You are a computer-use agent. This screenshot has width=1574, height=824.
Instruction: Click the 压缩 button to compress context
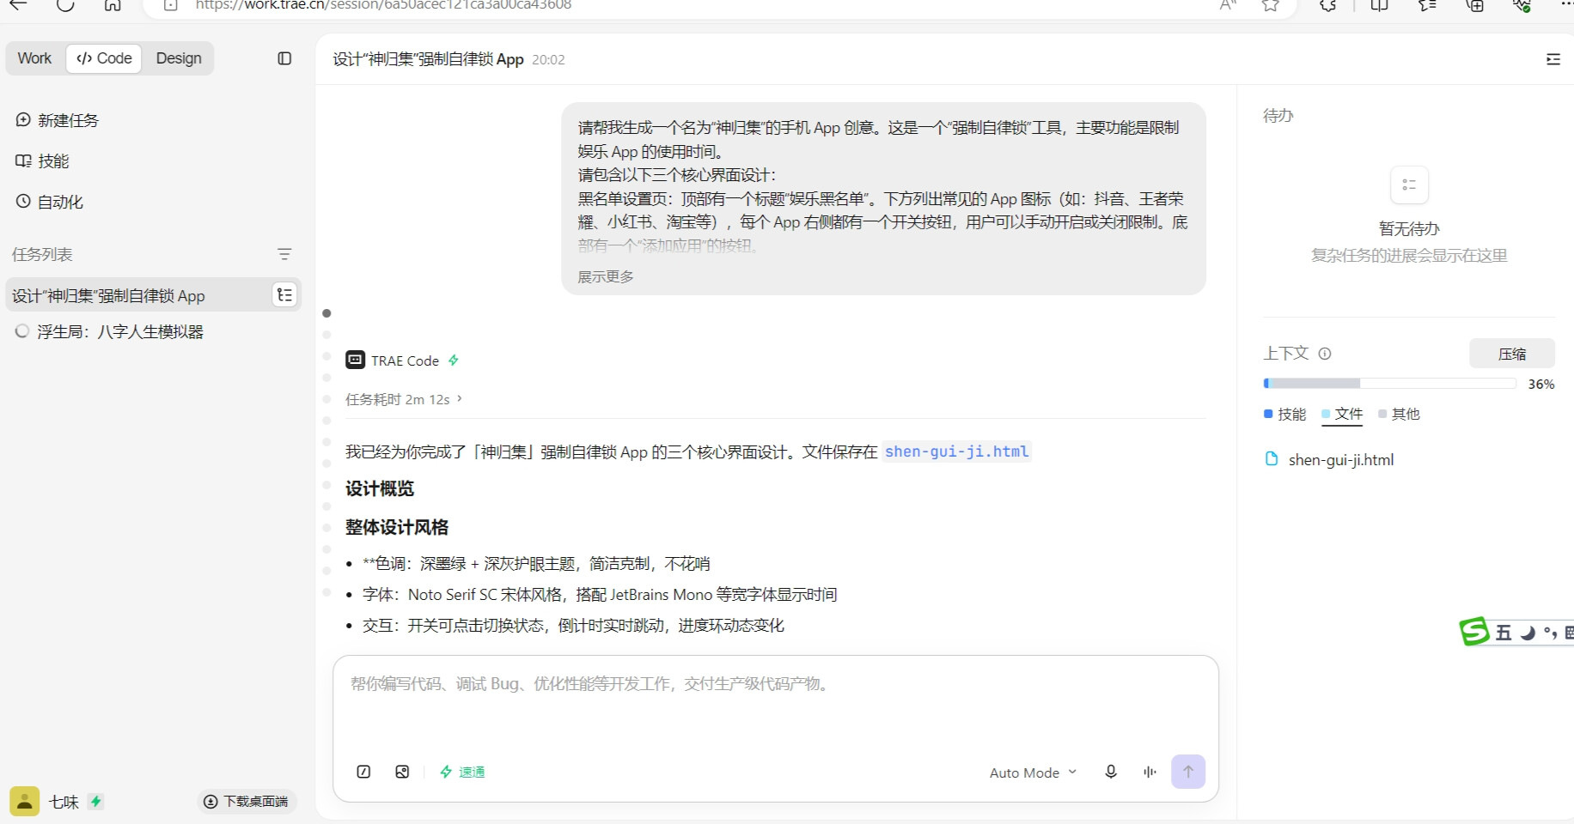click(x=1512, y=354)
